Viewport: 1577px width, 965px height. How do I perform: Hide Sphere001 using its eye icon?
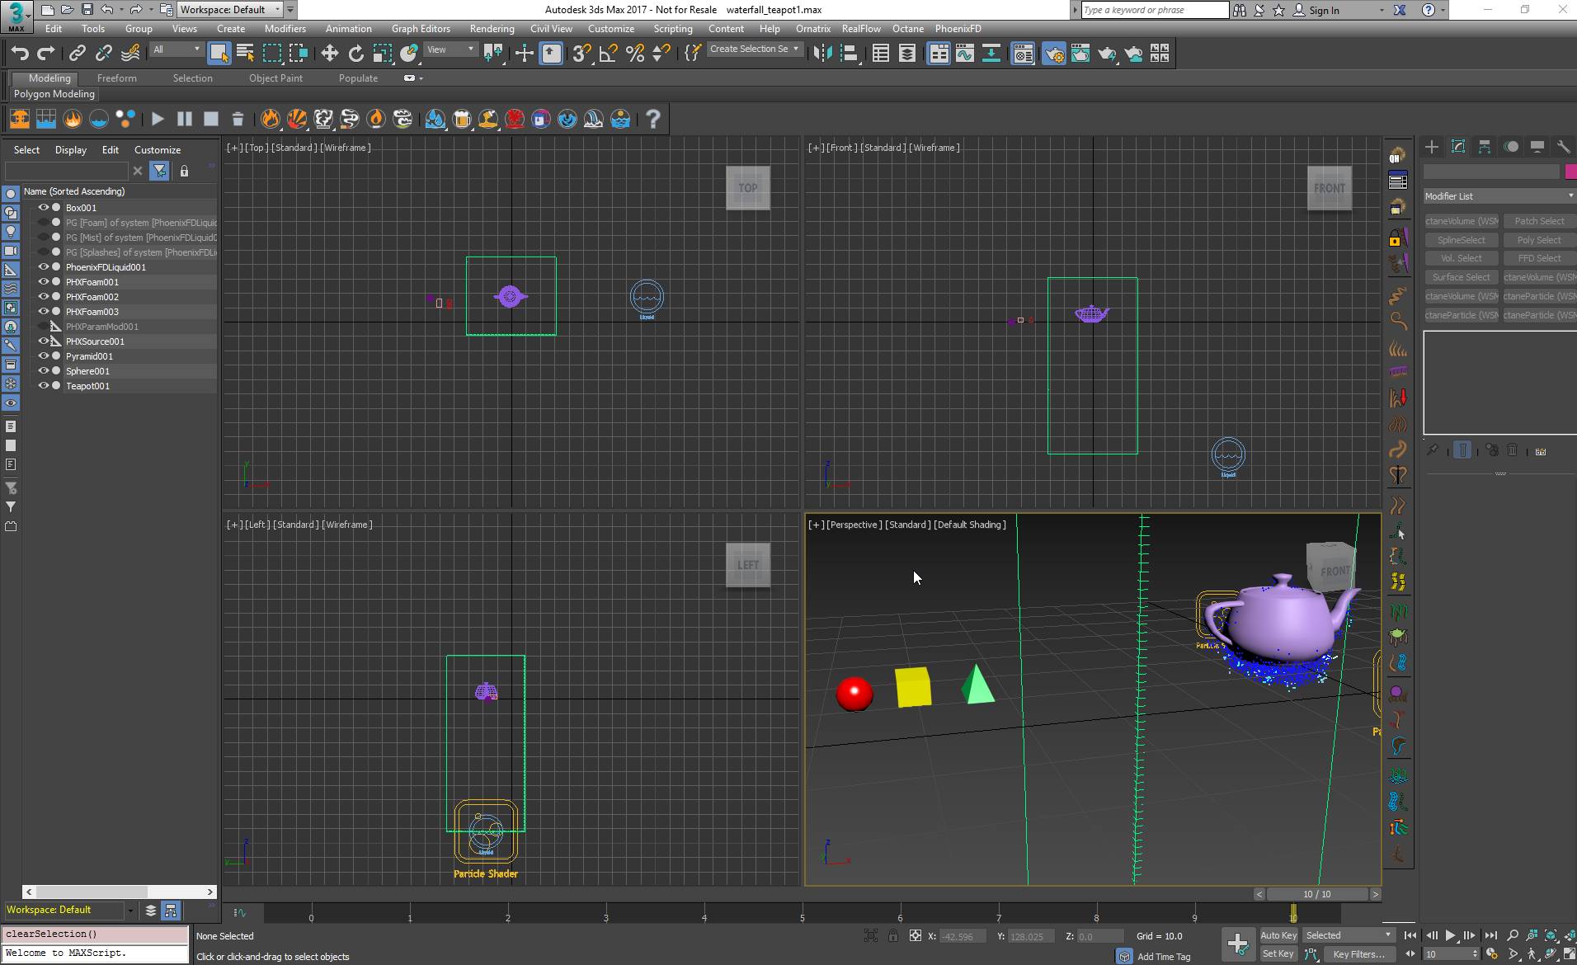(x=44, y=371)
